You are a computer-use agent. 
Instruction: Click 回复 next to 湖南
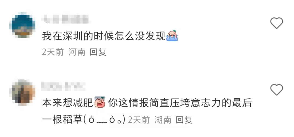coord(184,120)
